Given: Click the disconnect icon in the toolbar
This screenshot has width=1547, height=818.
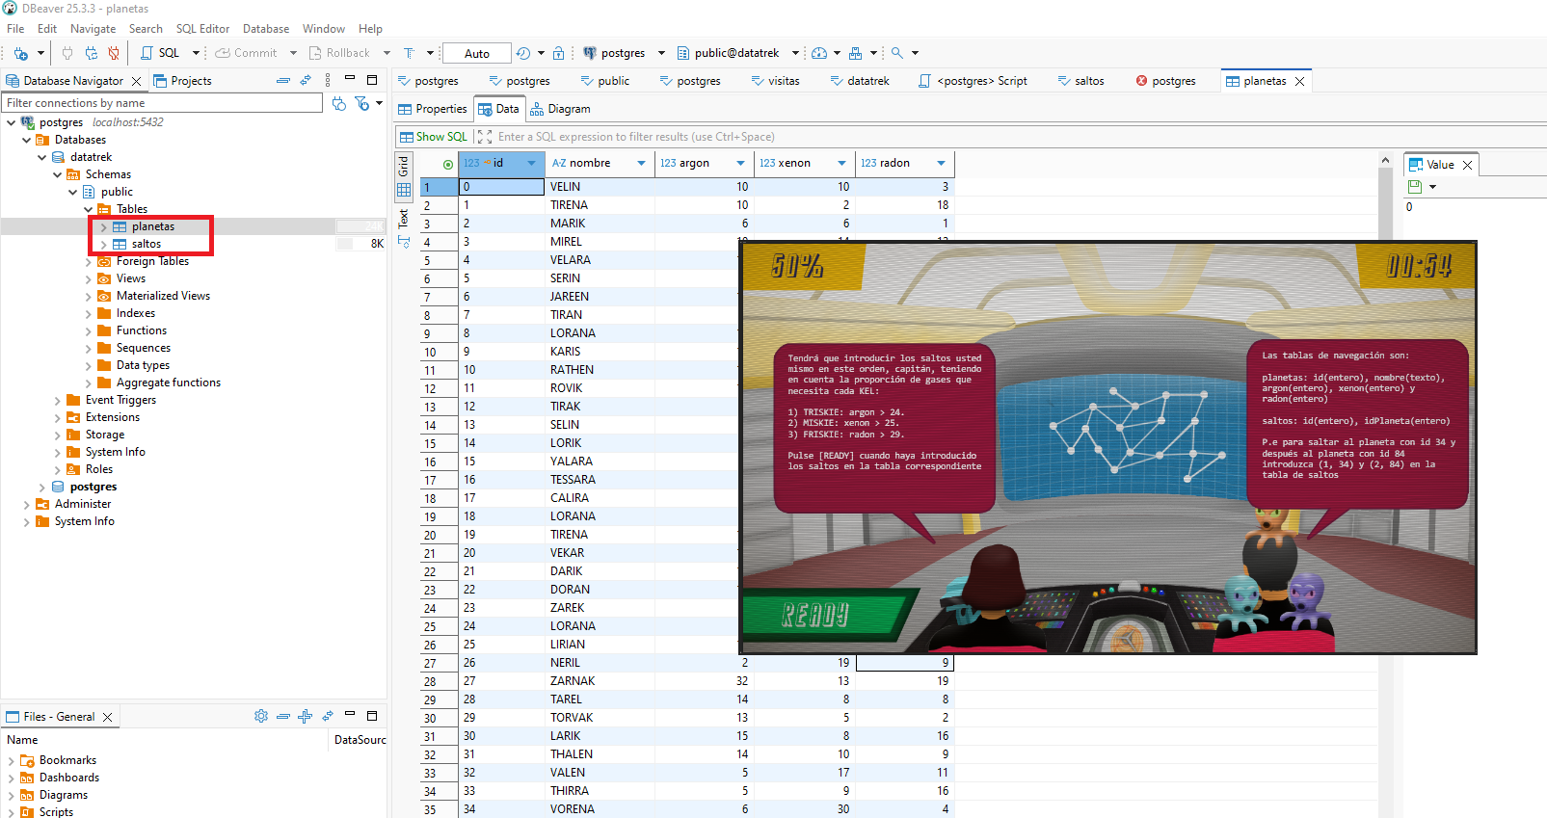Looking at the screenshot, I should pyautogui.click(x=114, y=53).
